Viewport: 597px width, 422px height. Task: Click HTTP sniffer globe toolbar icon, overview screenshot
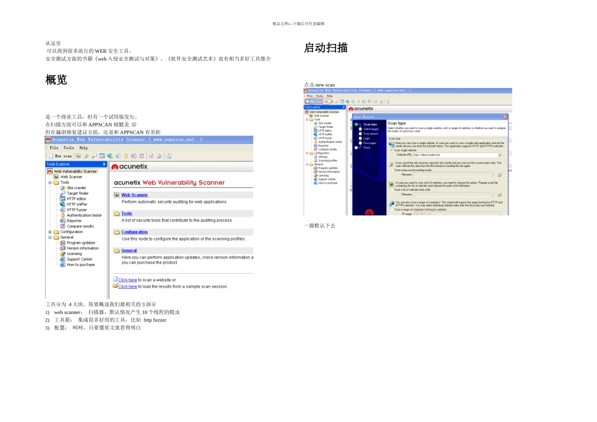[x=109, y=156]
